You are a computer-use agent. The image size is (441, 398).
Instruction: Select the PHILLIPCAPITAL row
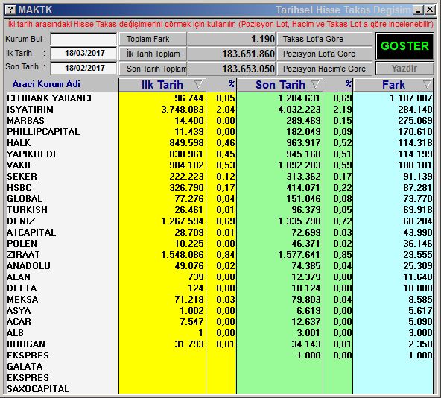[x=220, y=131]
